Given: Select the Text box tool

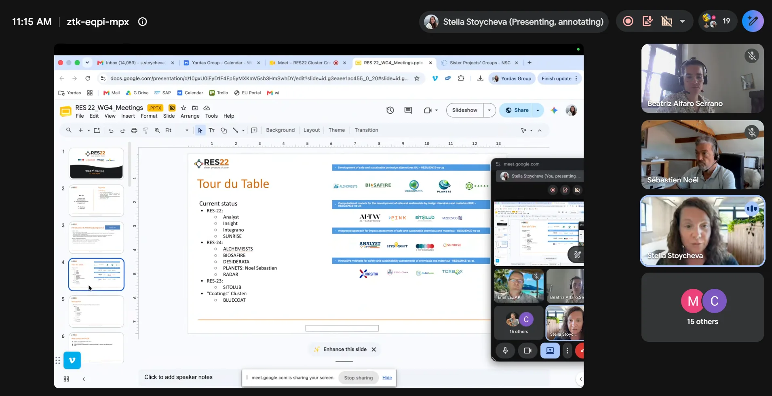Looking at the screenshot, I should coord(212,130).
